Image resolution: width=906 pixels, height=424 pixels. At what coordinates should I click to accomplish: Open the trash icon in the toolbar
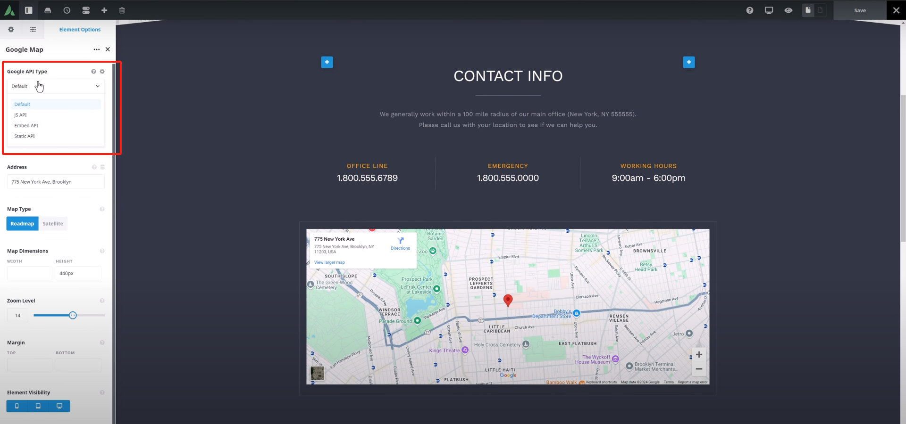[x=122, y=10]
